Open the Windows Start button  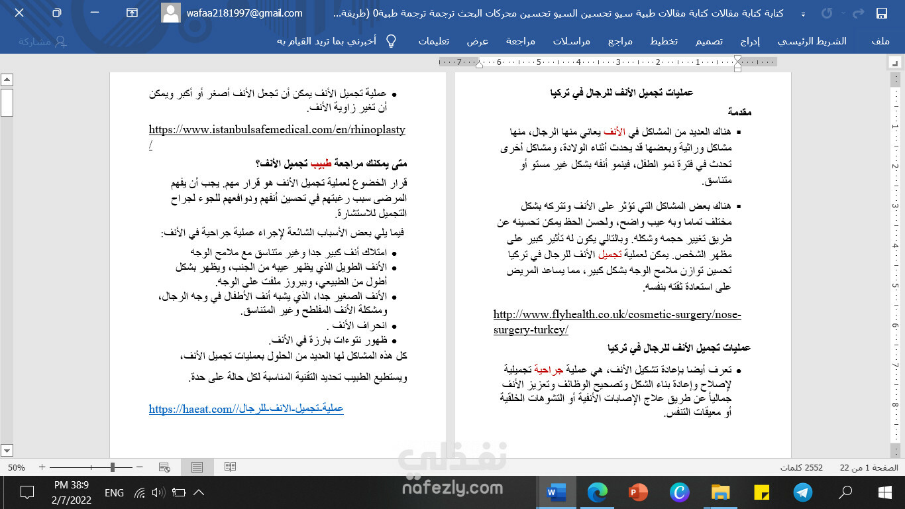pyautogui.click(x=884, y=492)
